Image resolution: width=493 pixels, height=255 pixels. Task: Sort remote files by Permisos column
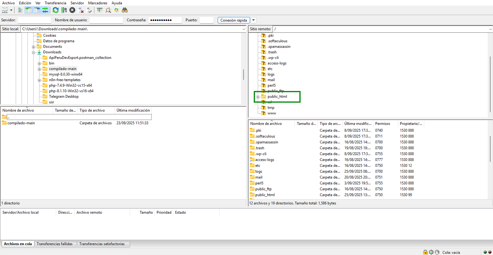(x=382, y=124)
